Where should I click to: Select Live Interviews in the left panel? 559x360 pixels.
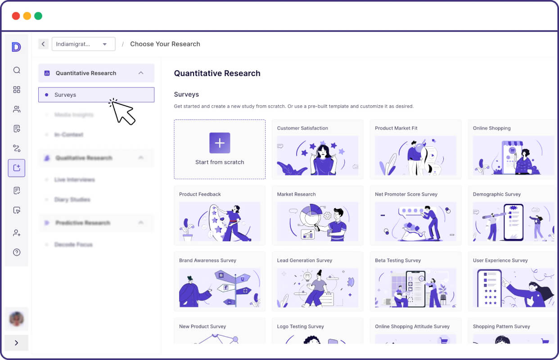[75, 180]
